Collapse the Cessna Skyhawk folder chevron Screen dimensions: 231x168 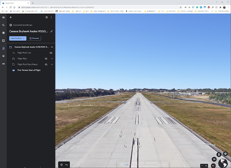[x=52, y=47]
